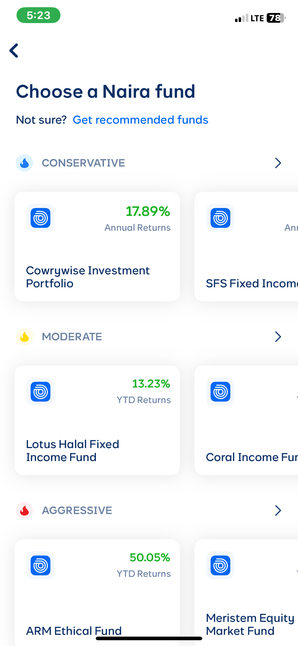Tap the Meristem Equity Market Fund logo
The height and width of the screenshot is (646, 298).
pos(220,565)
